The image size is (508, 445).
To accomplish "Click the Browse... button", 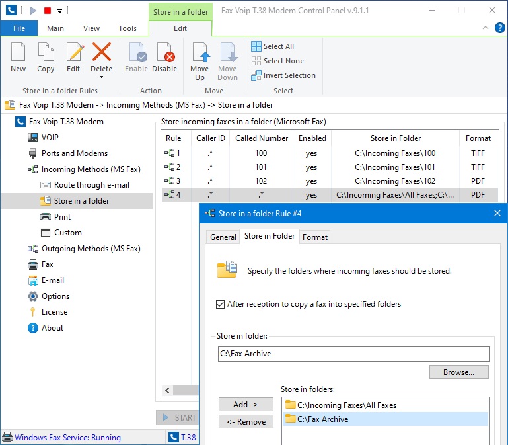I will [x=458, y=372].
